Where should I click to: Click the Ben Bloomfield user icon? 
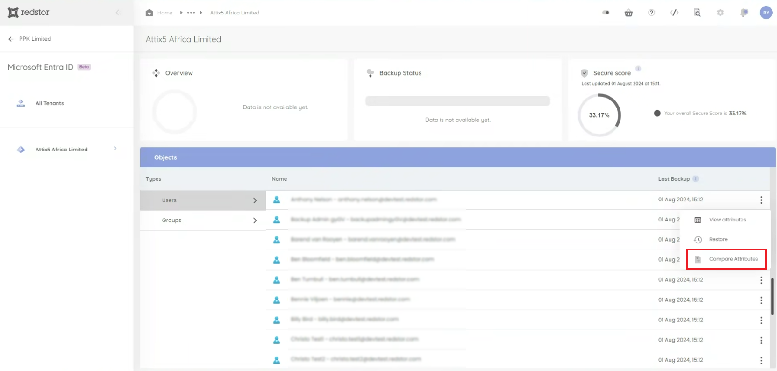(277, 260)
